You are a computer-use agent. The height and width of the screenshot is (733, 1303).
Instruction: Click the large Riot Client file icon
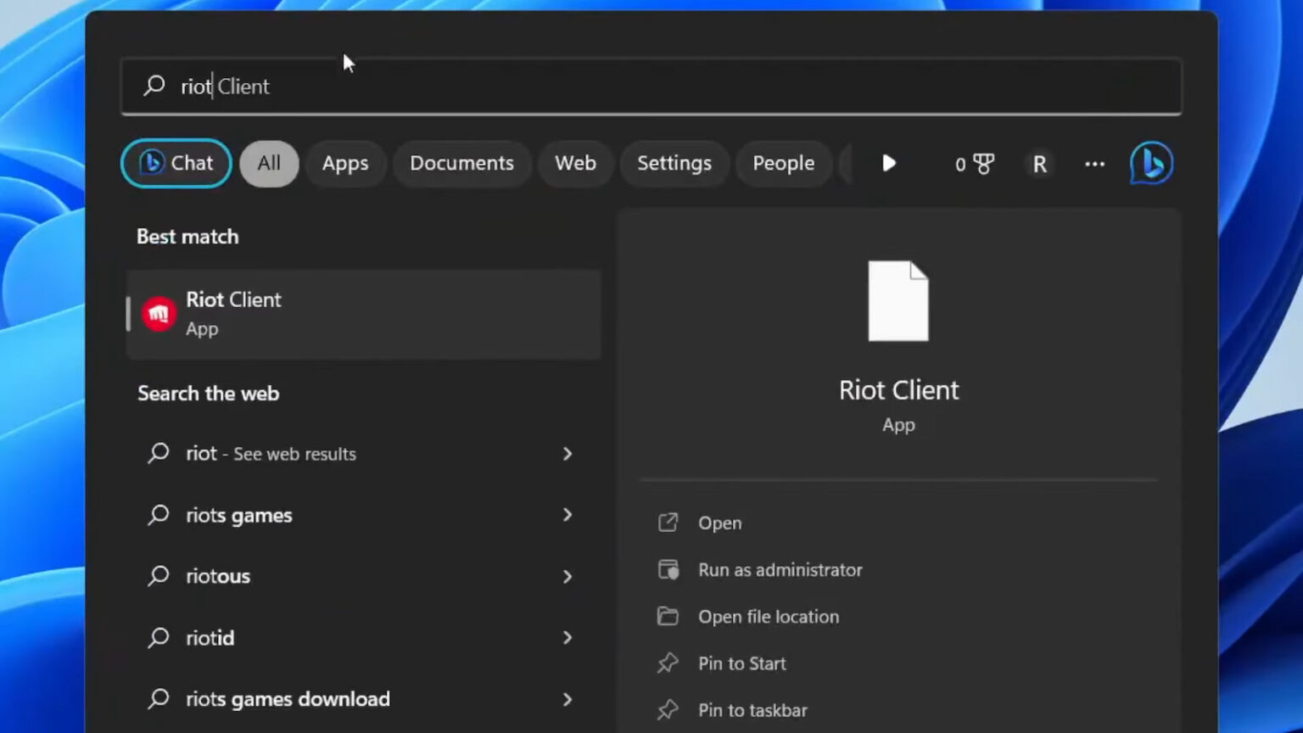(898, 301)
